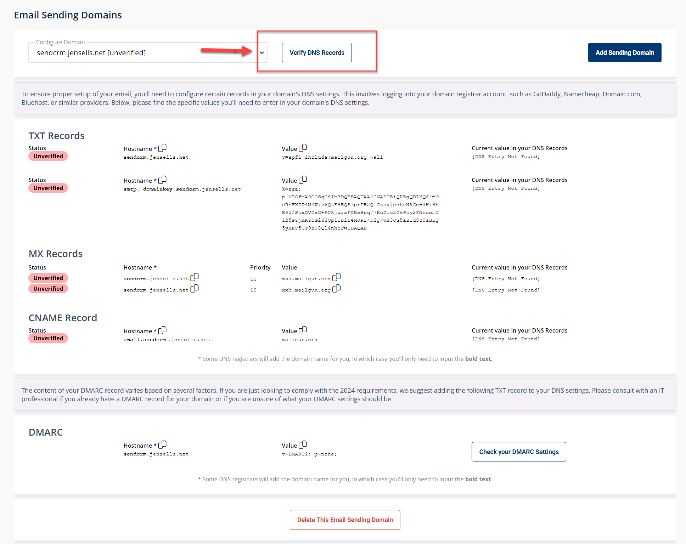Click the Unverified status for the CNAME record

tap(48, 338)
